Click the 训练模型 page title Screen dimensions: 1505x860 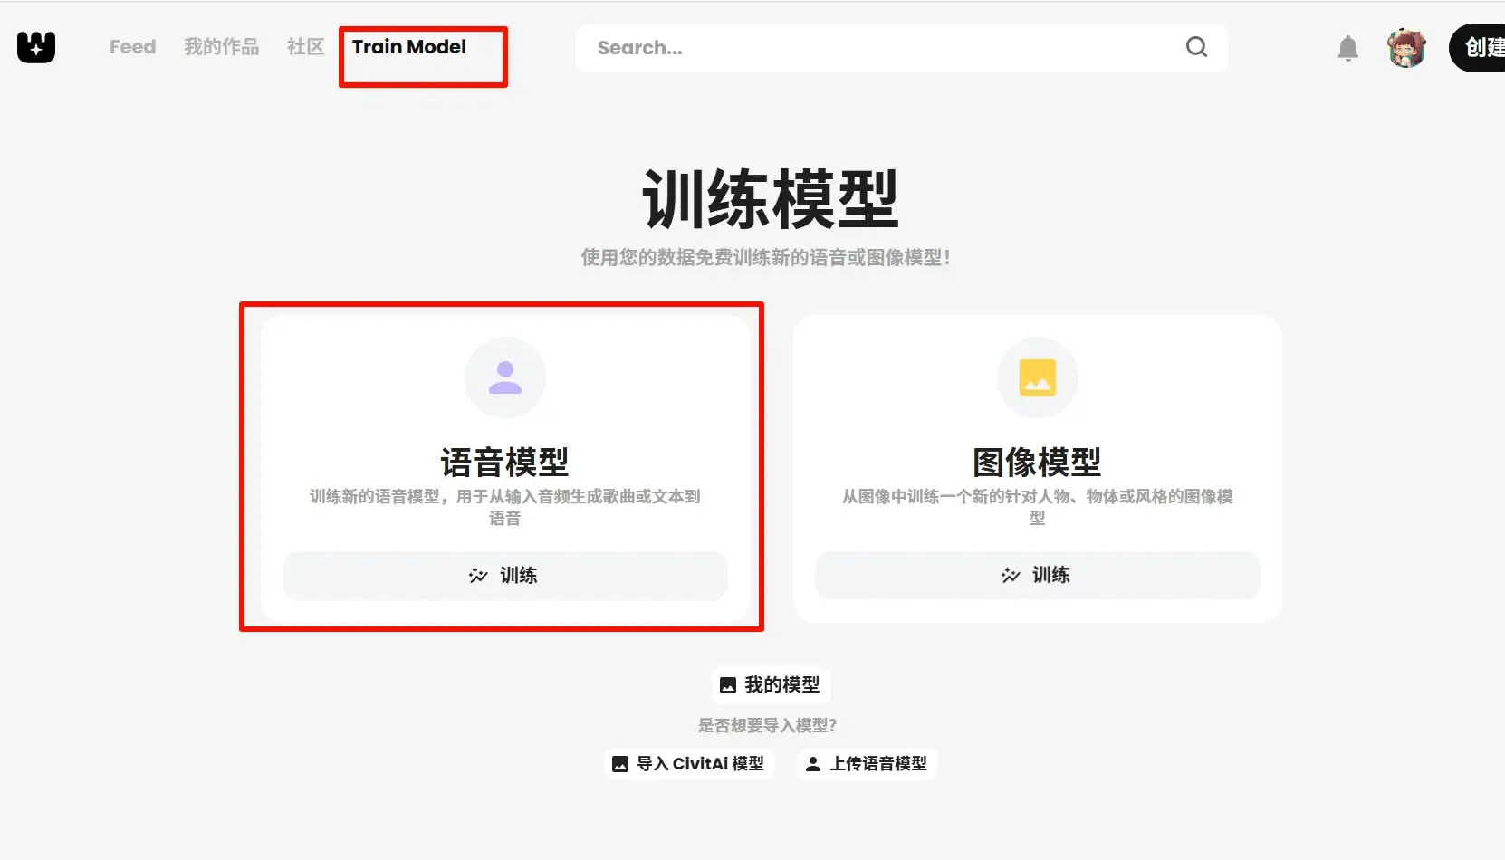(770, 199)
